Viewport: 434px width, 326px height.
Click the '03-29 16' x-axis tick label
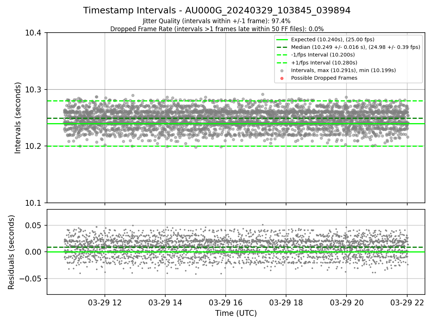226,303
